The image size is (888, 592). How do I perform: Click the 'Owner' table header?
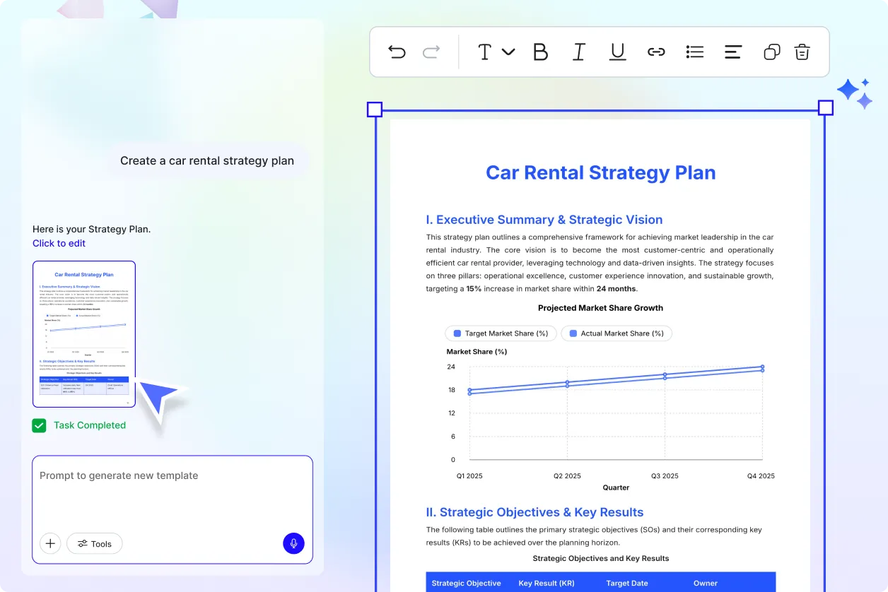coord(706,584)
